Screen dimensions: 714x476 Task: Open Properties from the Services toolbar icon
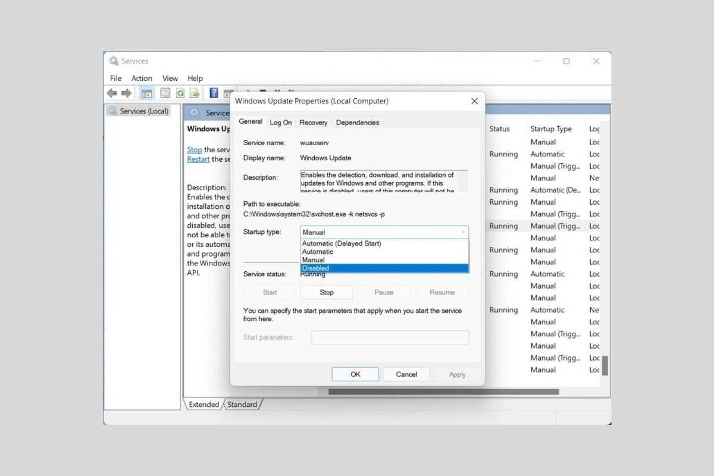tap(165, 93)
